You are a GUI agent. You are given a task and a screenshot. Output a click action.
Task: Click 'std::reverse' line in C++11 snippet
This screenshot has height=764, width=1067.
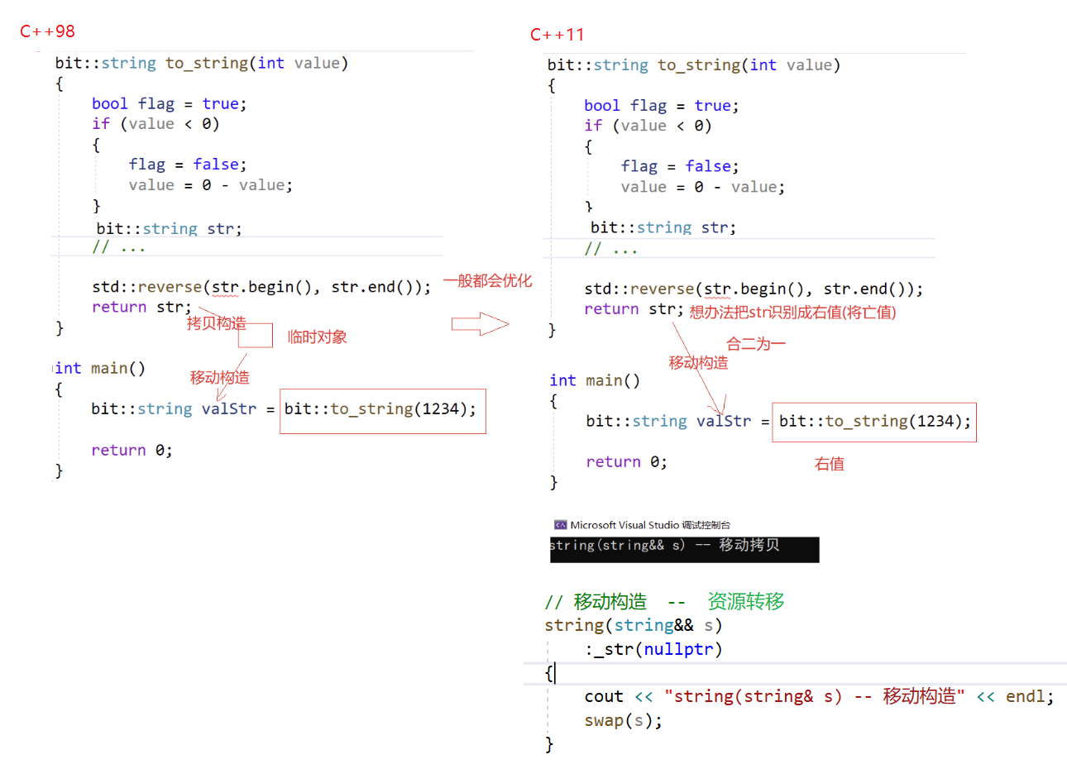(x=754, y=289)
